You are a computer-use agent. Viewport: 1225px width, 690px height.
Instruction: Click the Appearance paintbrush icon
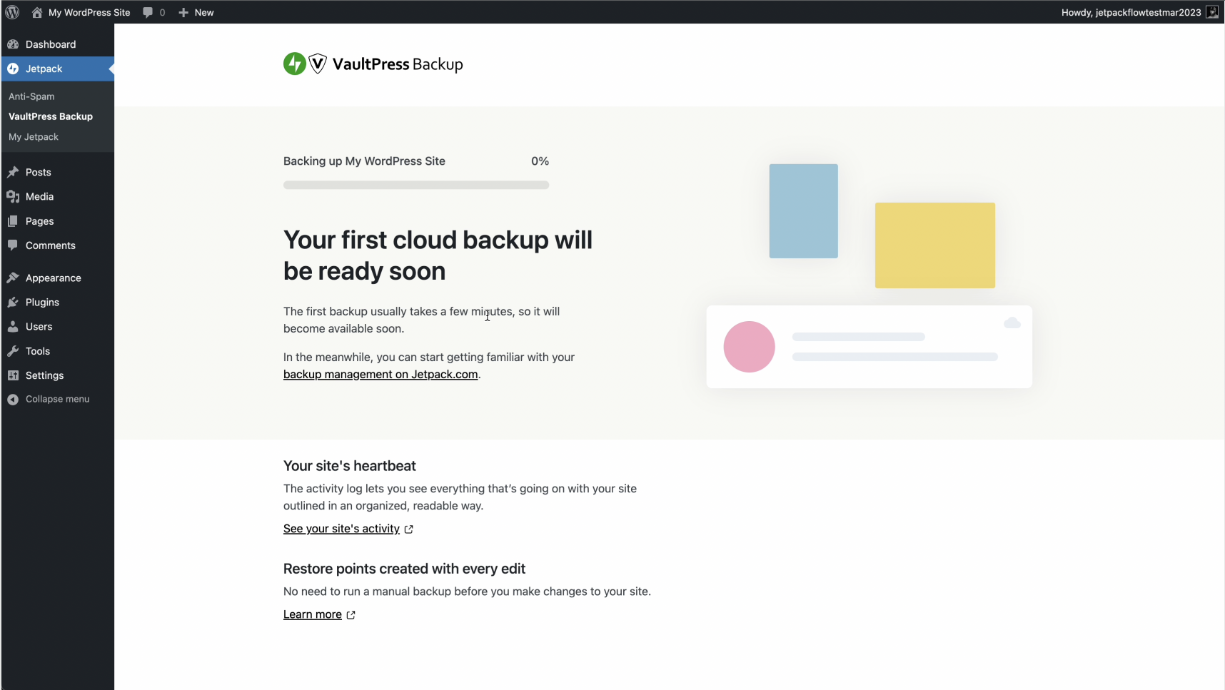click(13, 278)
